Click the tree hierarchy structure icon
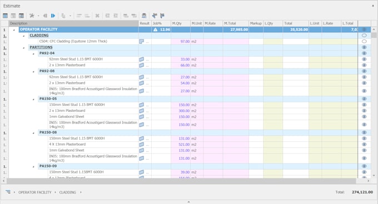Viewport: 378px width, 204px height. [63, 16]
